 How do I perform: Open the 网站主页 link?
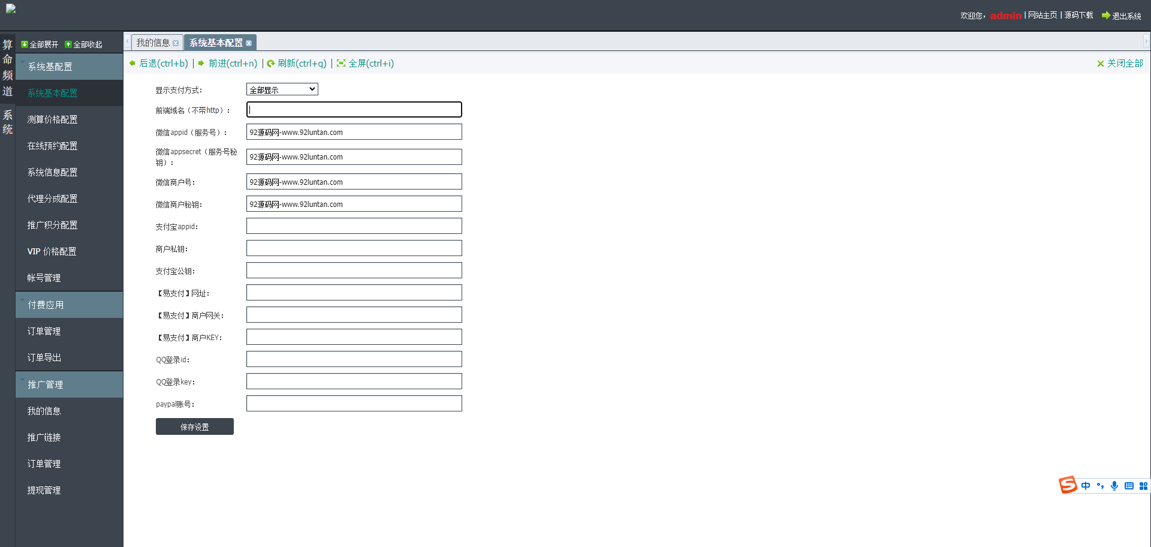pyautogui.click(x=1042, y=15)
